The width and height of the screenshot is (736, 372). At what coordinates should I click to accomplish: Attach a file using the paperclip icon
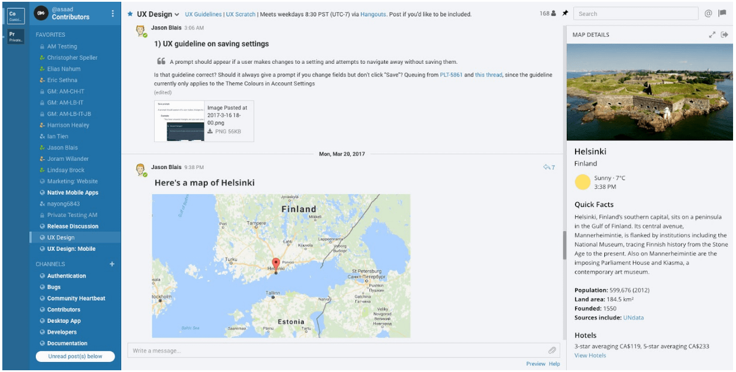pyautogui.click(x=552, y=350)
